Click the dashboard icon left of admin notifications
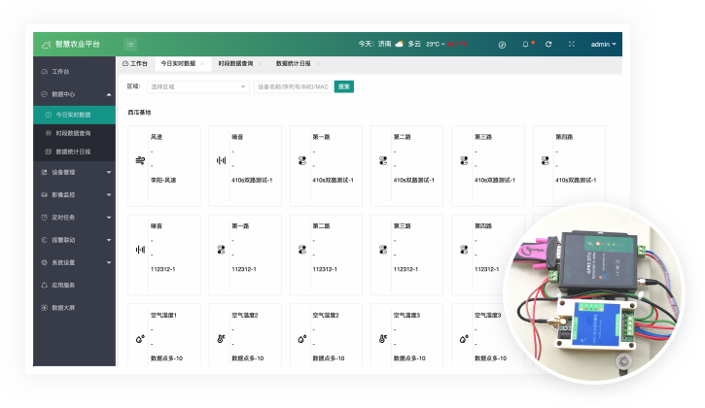 502,44
